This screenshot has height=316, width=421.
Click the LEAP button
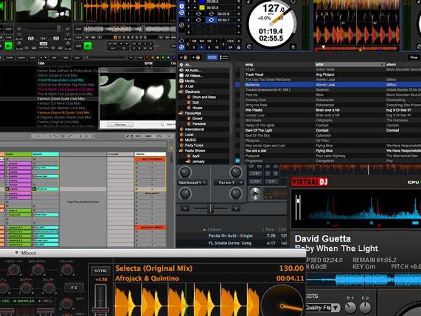point(255,174)
